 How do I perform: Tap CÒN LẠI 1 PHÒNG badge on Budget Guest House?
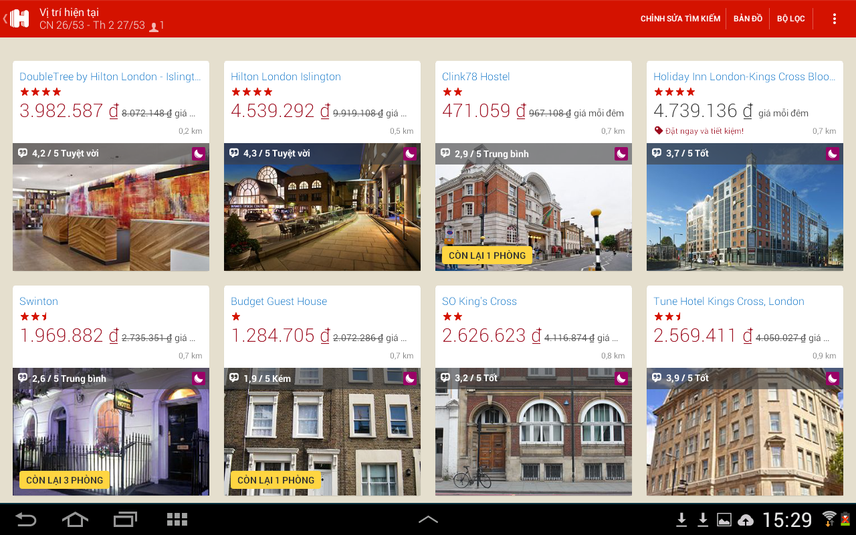tap(276, 480)
